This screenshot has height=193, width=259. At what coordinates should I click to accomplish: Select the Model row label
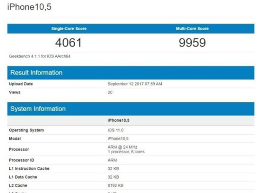click(15, 139)
